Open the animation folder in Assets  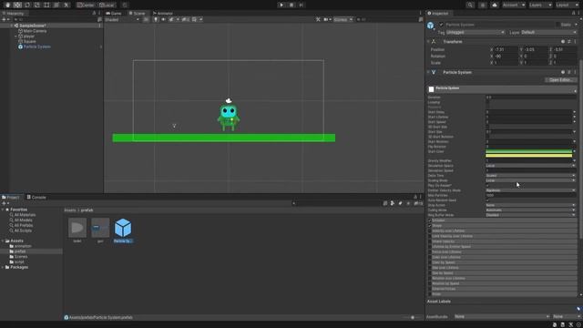23,246
